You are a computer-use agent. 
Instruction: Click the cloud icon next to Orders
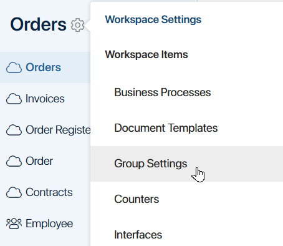pos(14,67)
